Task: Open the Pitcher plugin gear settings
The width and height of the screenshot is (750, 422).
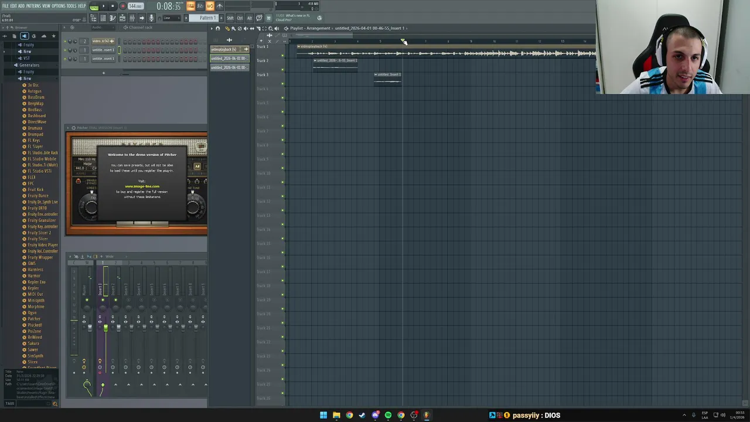Action: tap(73, 128)
